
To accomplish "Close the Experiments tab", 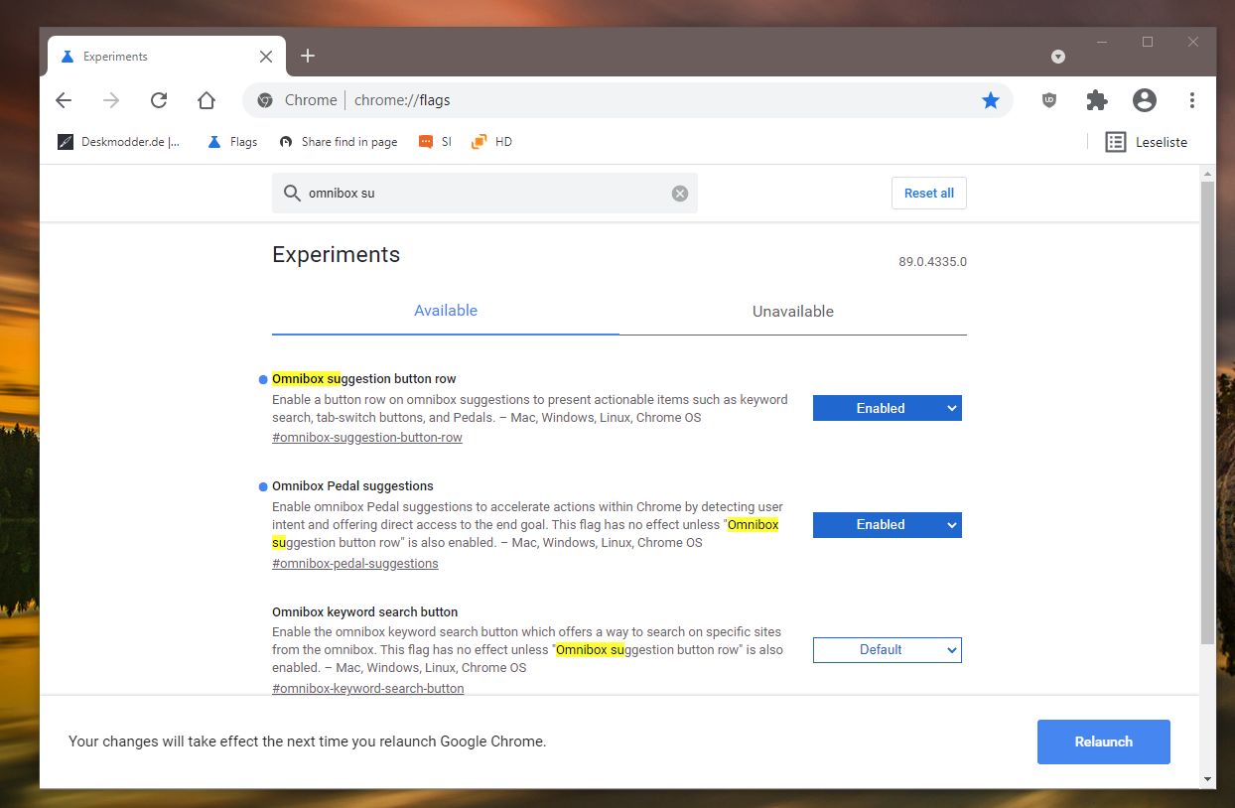I will tap(266, 57).
